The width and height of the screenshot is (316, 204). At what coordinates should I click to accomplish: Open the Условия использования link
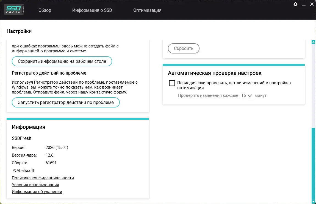[x=35, y=185]
